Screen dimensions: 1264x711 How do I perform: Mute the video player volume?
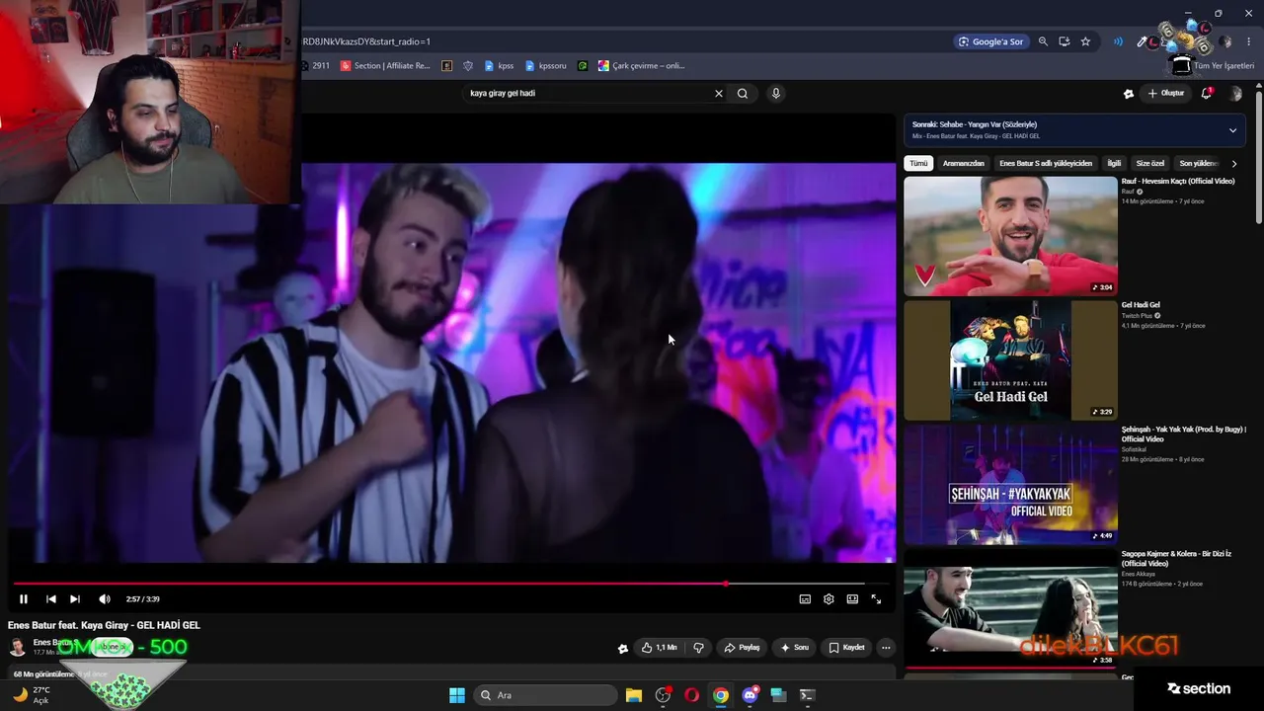point(105,598)
